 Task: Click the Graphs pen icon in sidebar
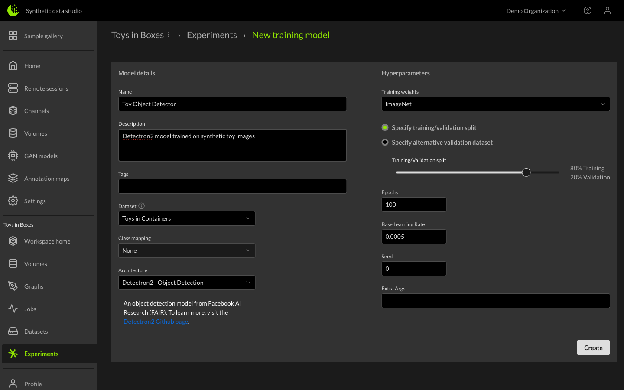13,286
